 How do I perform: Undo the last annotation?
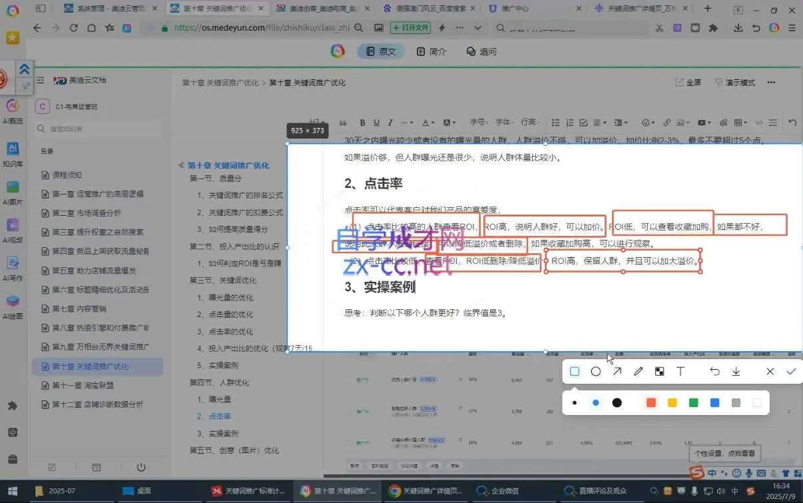pos(714,371)
